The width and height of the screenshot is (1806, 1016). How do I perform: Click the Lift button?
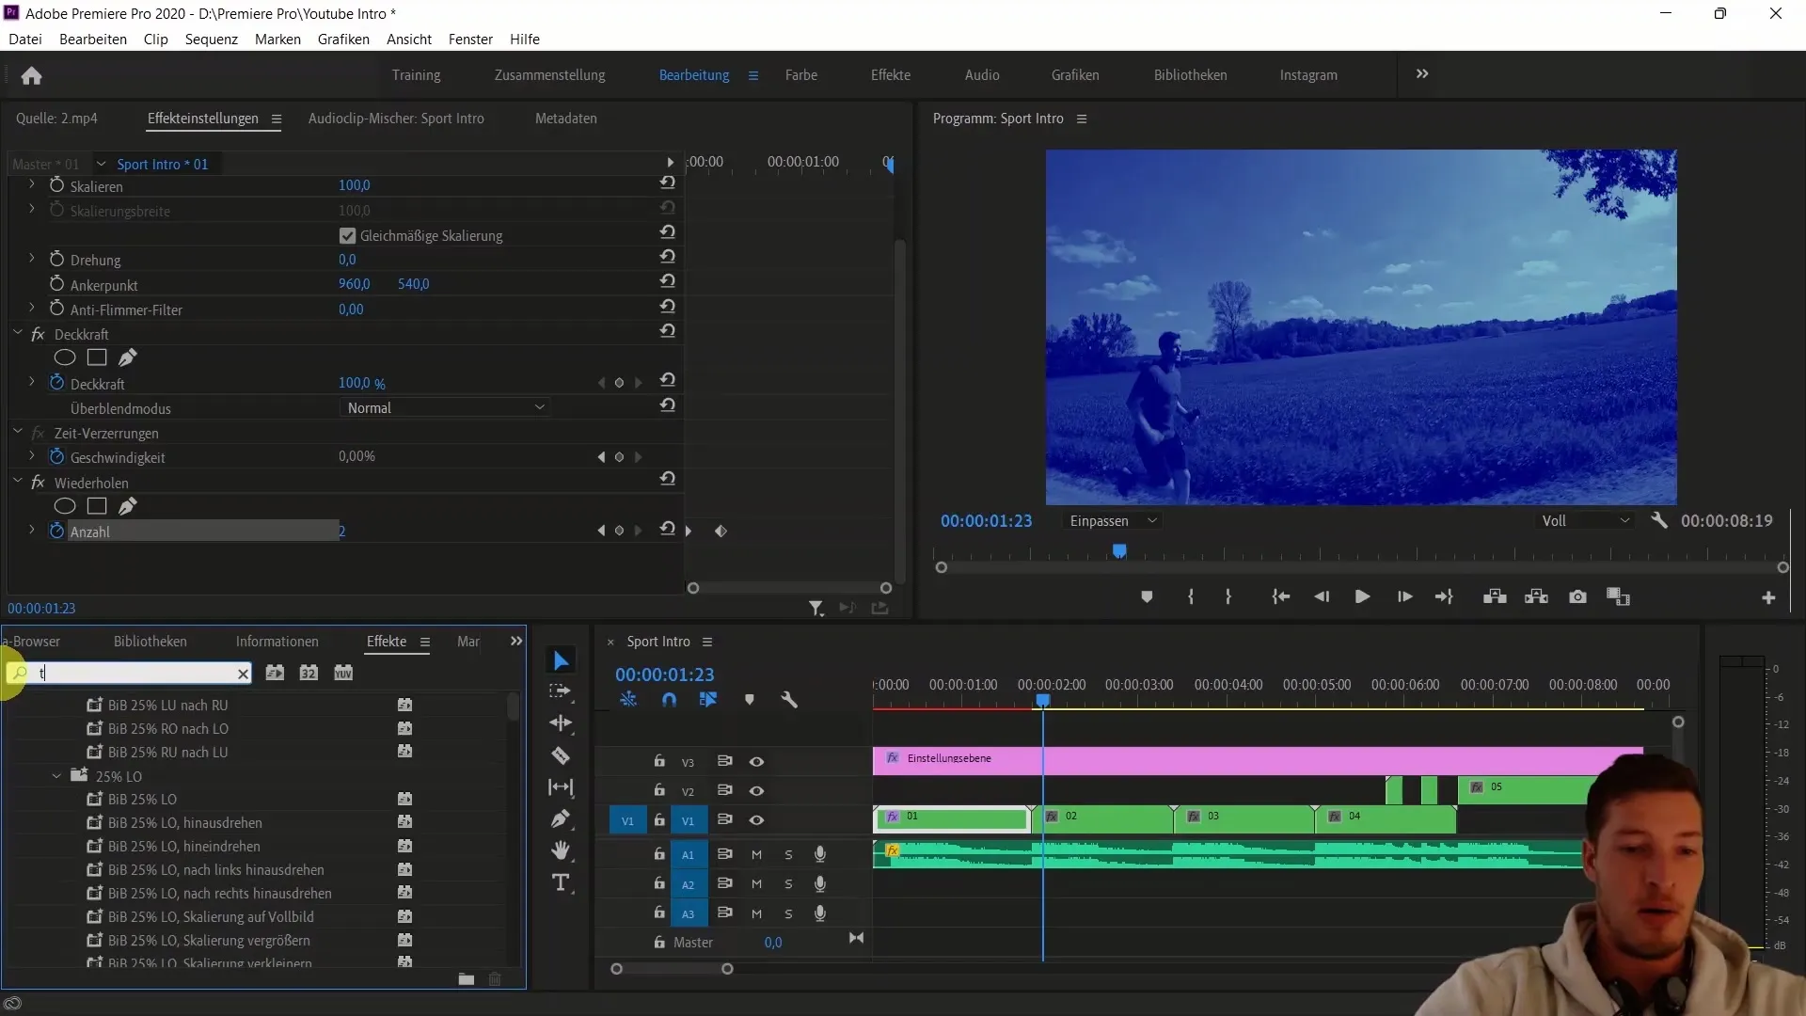pos(1495,596)
